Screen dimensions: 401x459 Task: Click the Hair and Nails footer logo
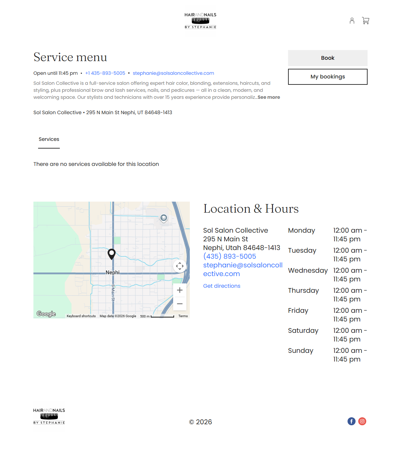point(49,416)
